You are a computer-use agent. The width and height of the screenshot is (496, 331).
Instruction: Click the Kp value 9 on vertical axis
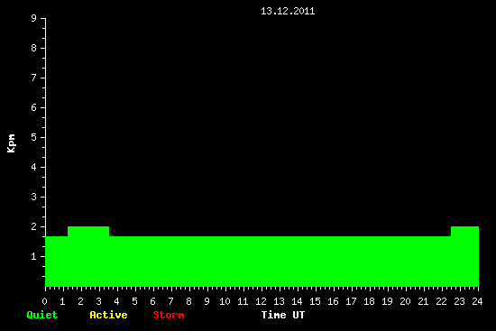(34, 19)
